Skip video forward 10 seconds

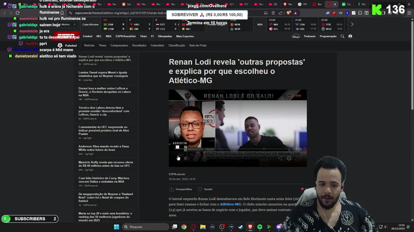[204, 158]
